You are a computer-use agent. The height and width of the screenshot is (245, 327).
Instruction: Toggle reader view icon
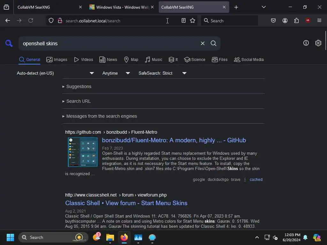(x=184, y=21)
